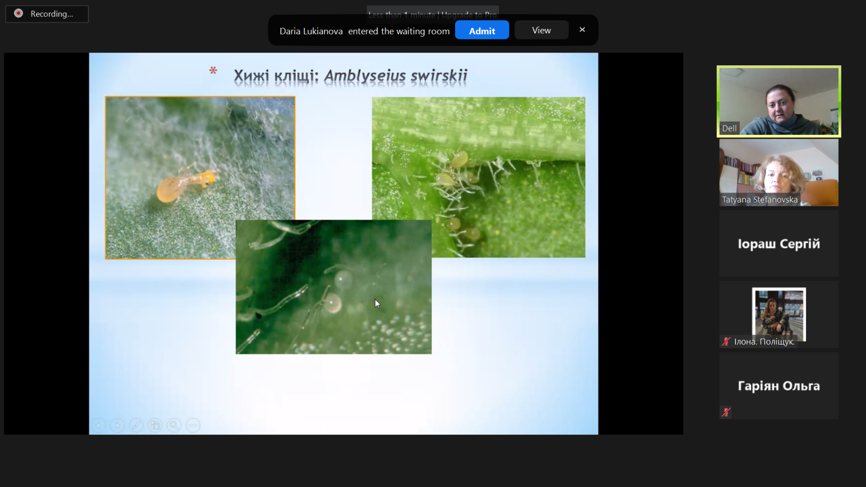Advance to next slide using slideshow arrow
The image size is (866, 487).
coord(117,425)
